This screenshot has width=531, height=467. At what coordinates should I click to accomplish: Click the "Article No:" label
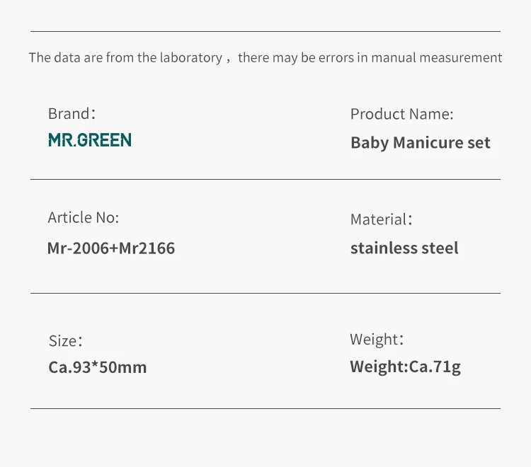pyautogui.click(x=83, y=218)
